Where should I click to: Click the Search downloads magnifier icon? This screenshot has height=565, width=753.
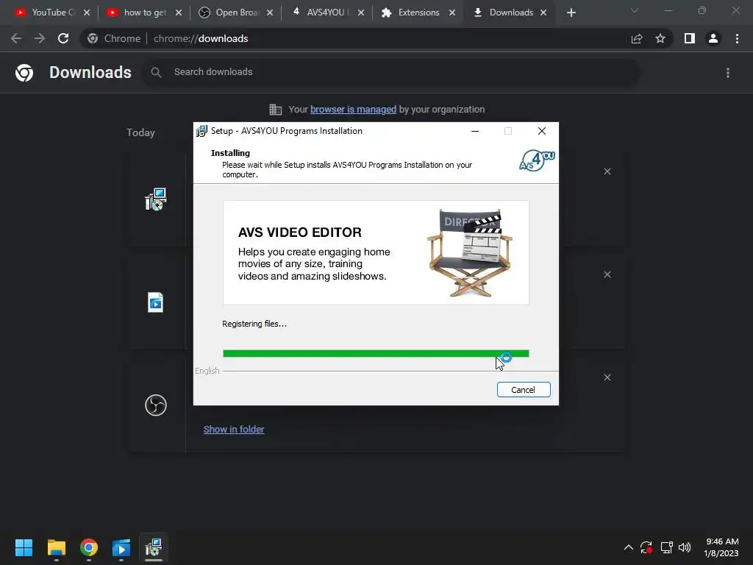[156, 73]
